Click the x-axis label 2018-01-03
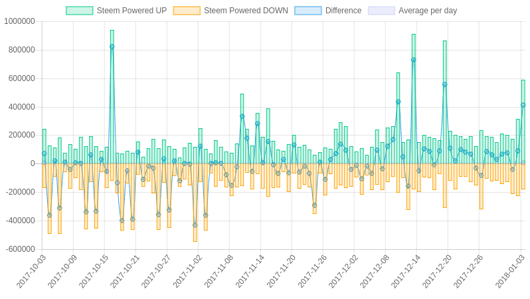The image size is (530, 299). click(510, 271)
